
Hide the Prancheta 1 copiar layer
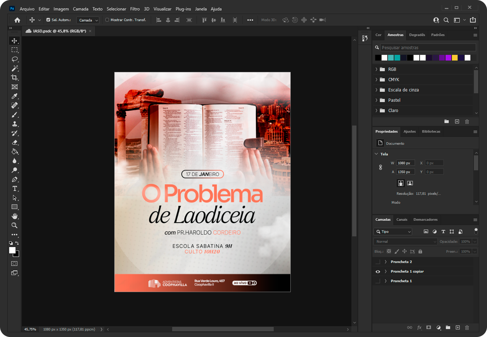pos(378,271)
